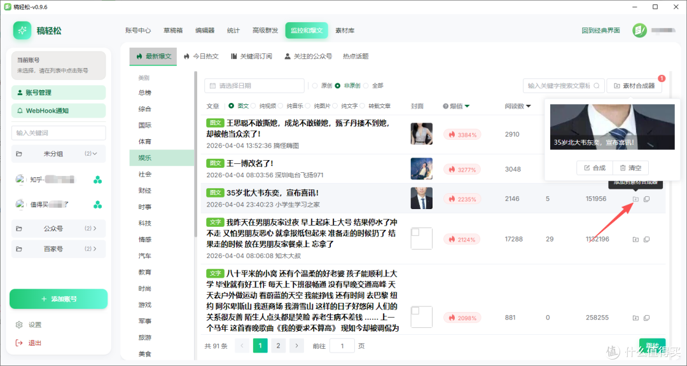The height and width of the screenshot is (366, 687).
Task: Select the 全部 radio option
Action: [366, 86]
